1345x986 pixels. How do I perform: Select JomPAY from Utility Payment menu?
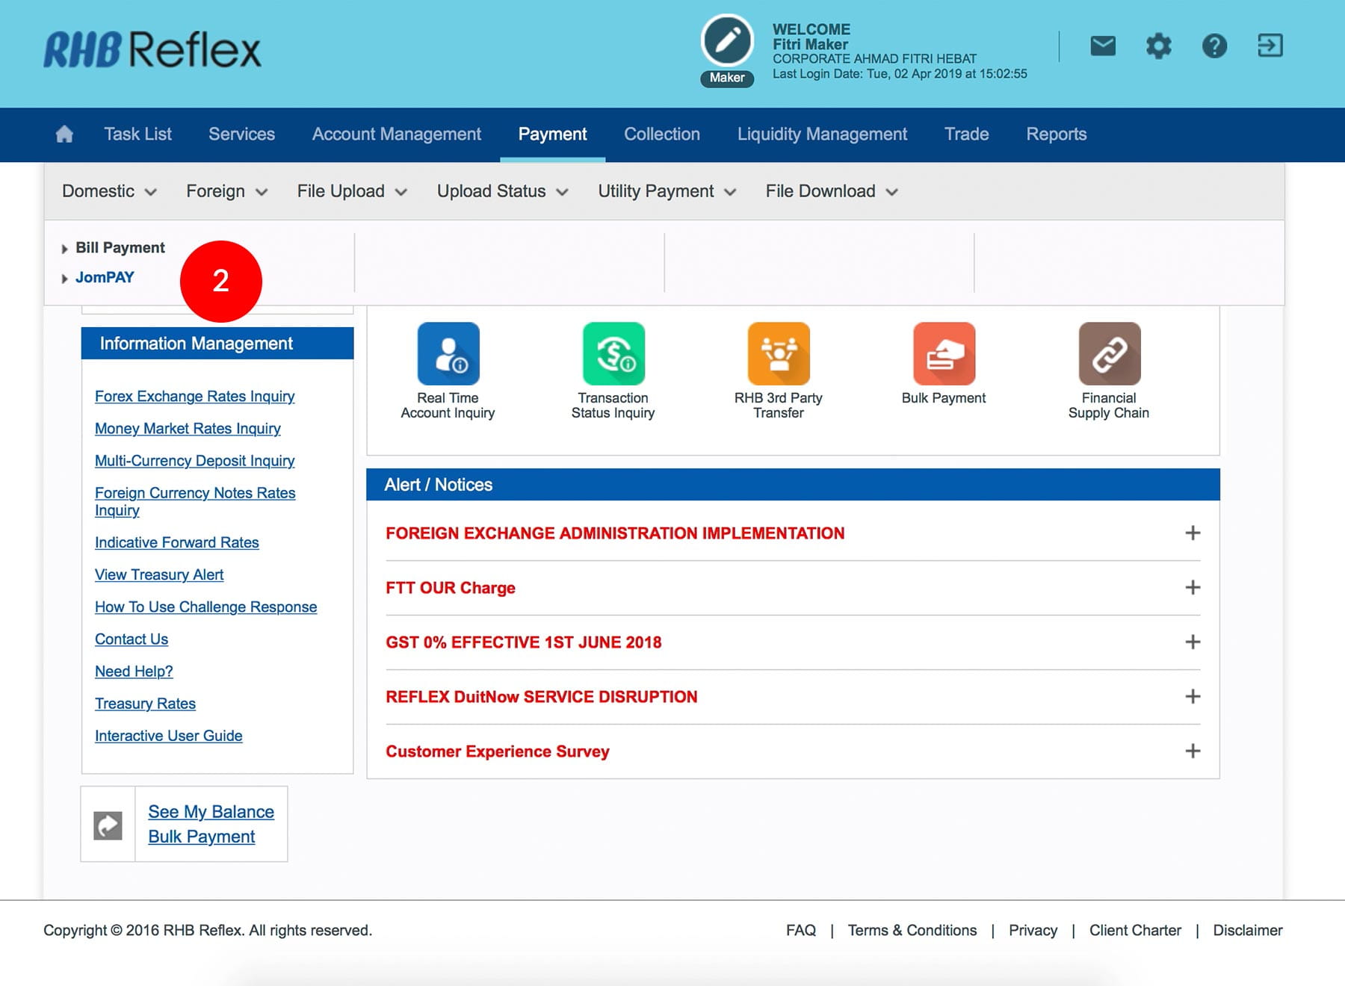(105, 278)
